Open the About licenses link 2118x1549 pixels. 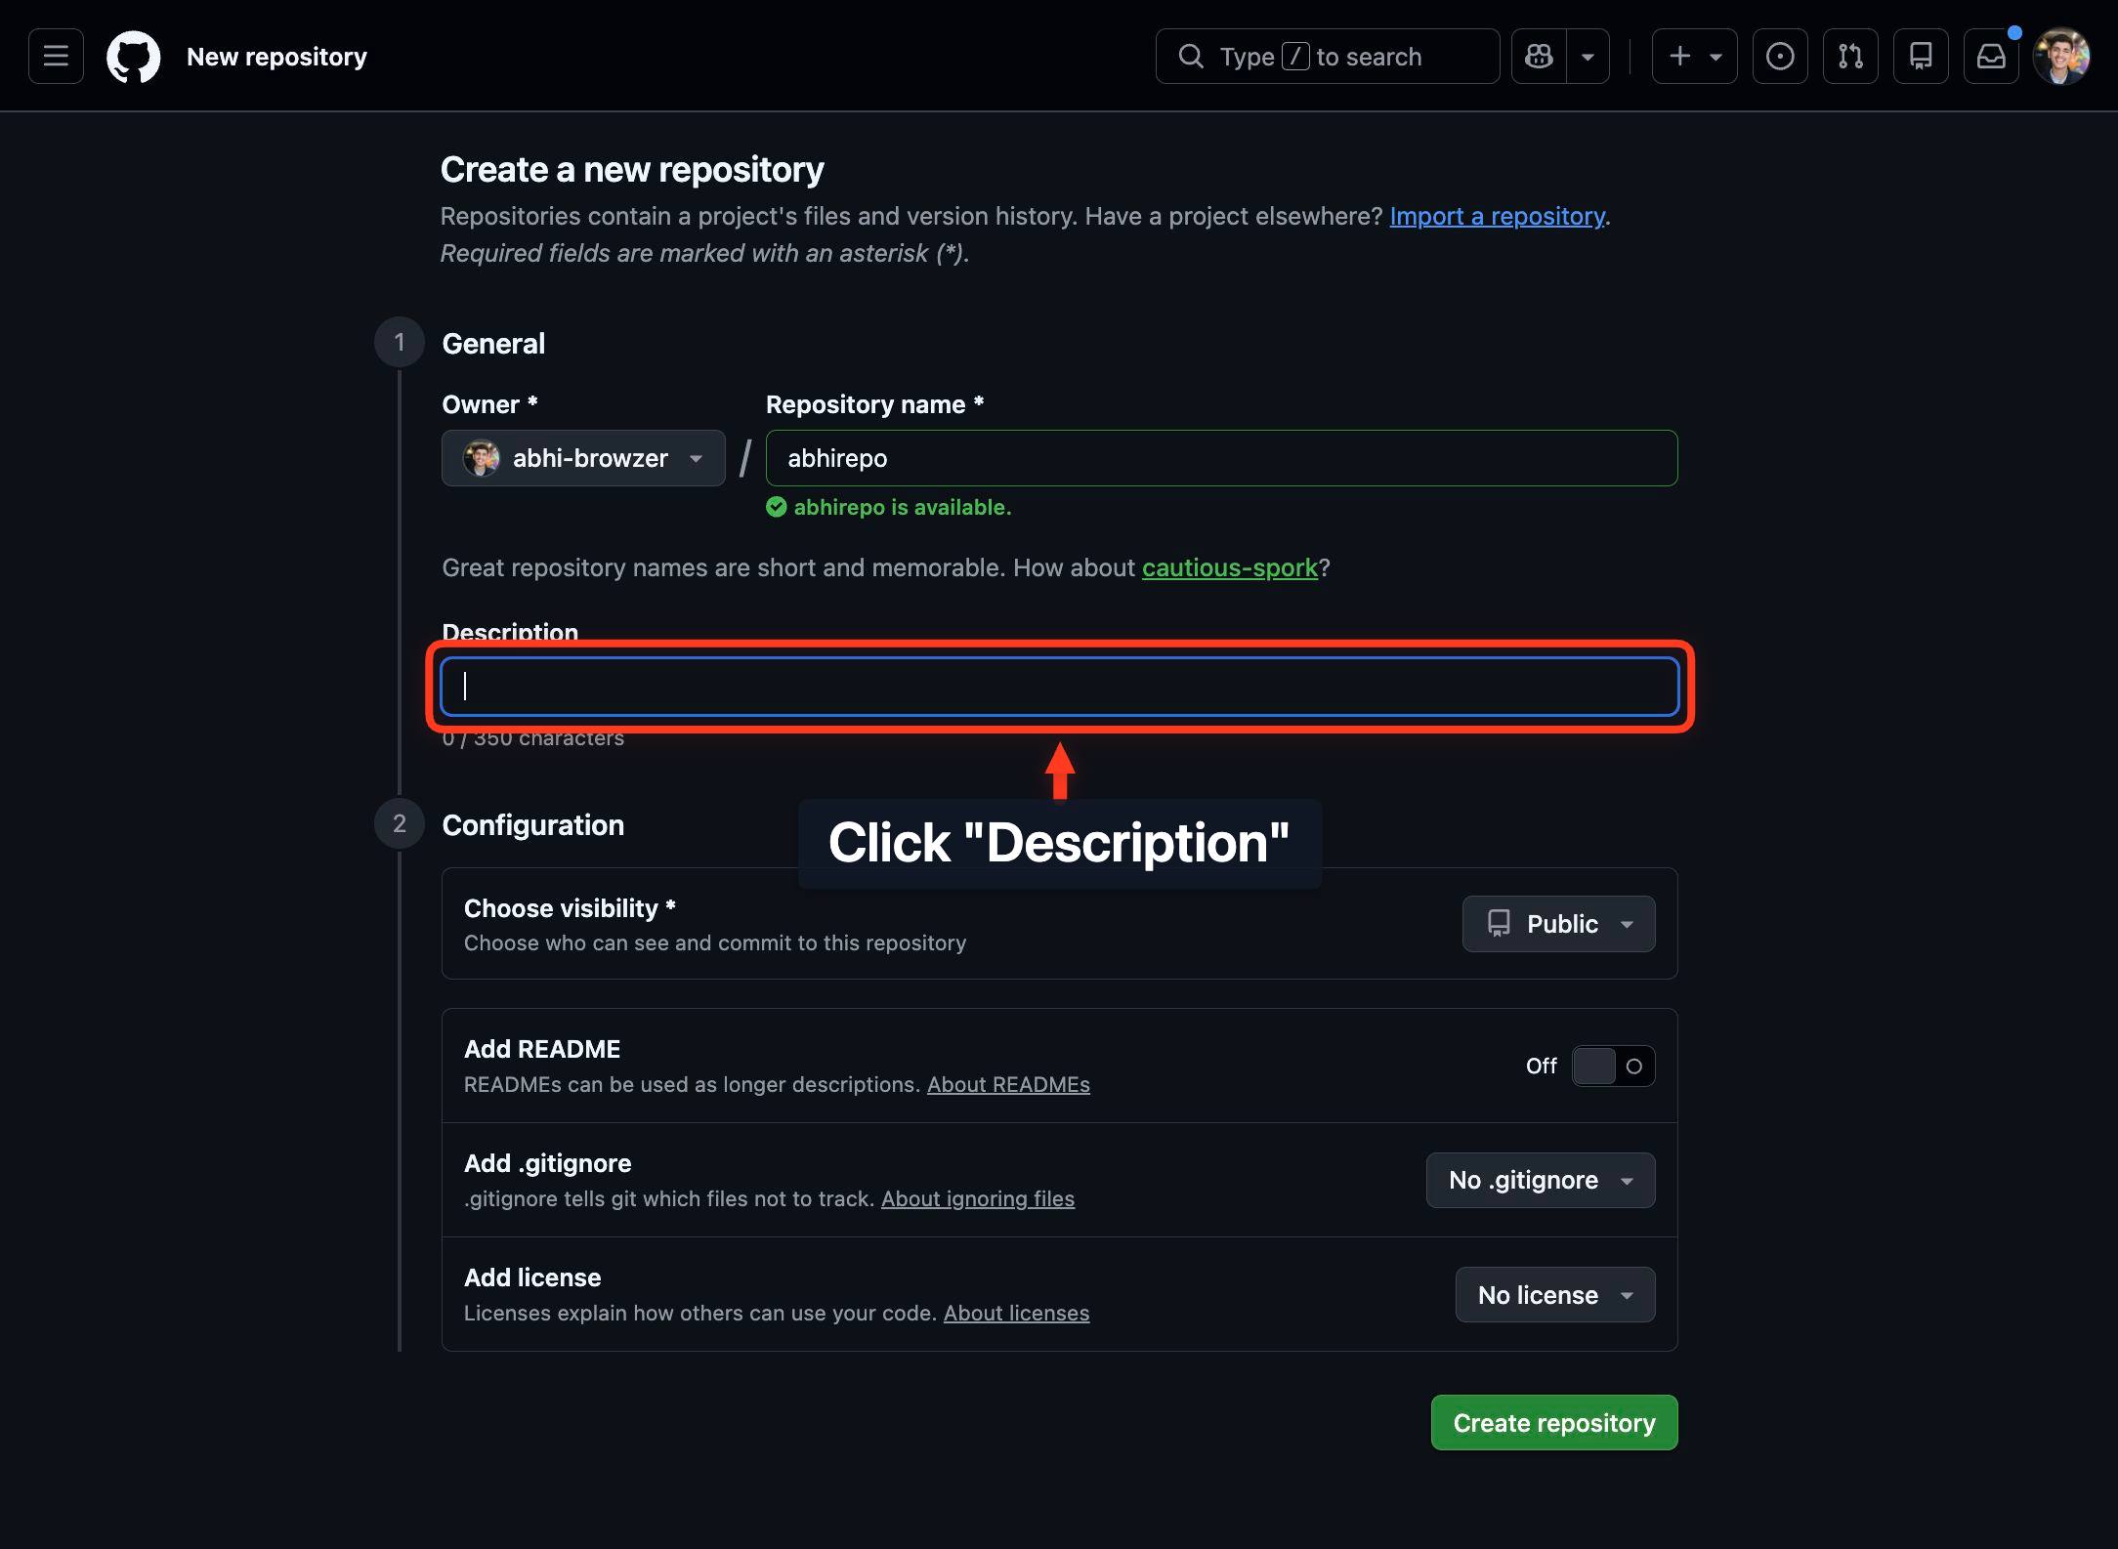[x=1016, y=1313]
